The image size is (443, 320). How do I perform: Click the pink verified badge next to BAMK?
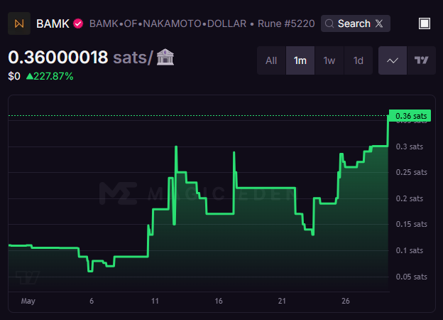click(x=78, y=23)
